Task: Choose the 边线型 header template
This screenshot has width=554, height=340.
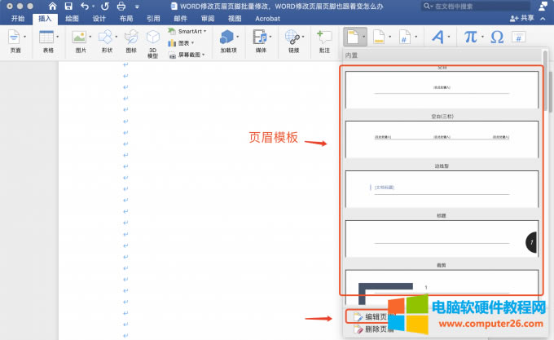Action: click(442, 189)
